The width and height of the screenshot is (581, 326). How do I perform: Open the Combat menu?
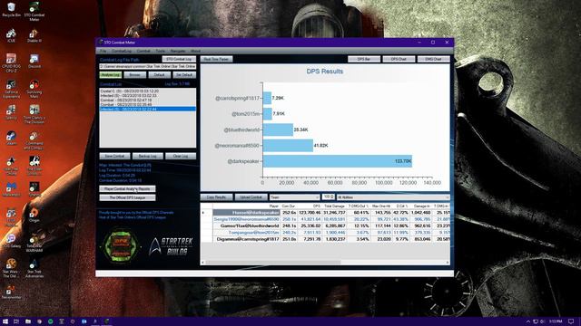pyautogui.click(x=143, y=51)
